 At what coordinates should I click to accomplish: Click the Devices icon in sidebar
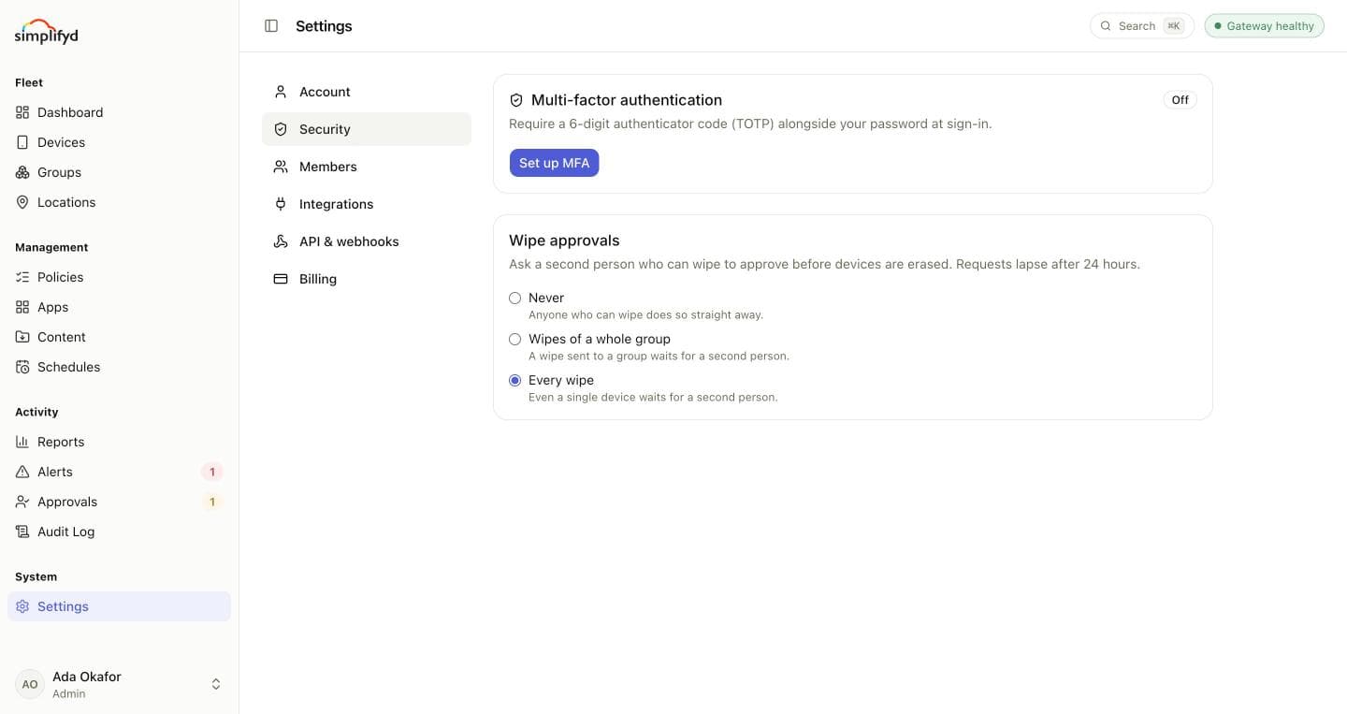coord(22,142)
